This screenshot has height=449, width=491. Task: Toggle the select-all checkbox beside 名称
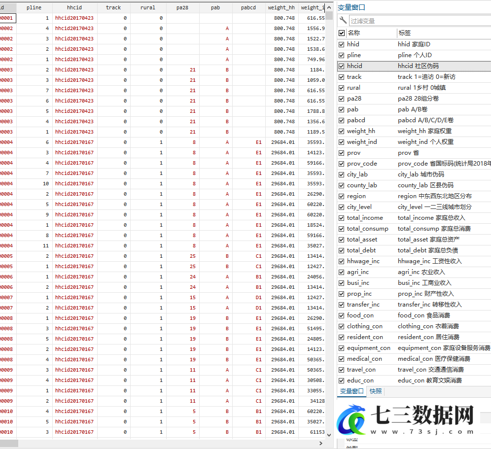[342, 33]
